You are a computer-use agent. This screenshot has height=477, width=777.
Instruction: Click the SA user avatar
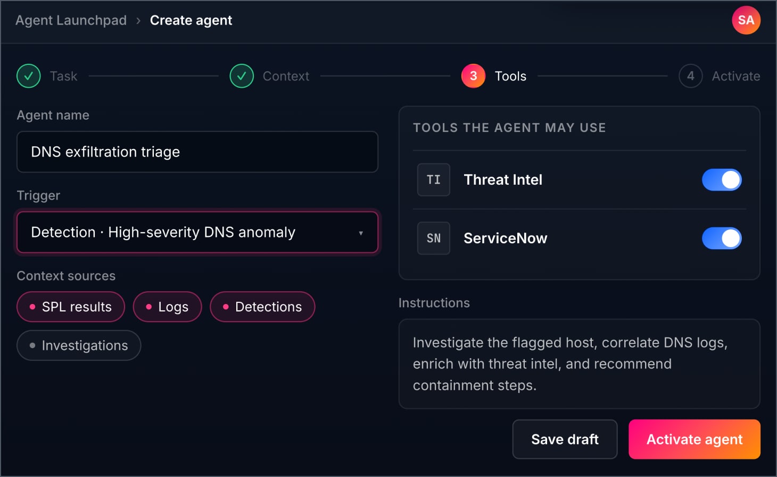pyautogui.click(x=746, y=20)
